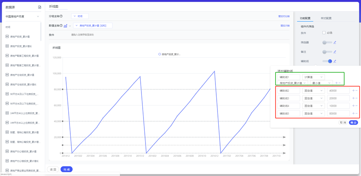This screenshot has width=361, height=176.
Task: Click the plus icon on the 辅助线2 row
Action: 353,91
